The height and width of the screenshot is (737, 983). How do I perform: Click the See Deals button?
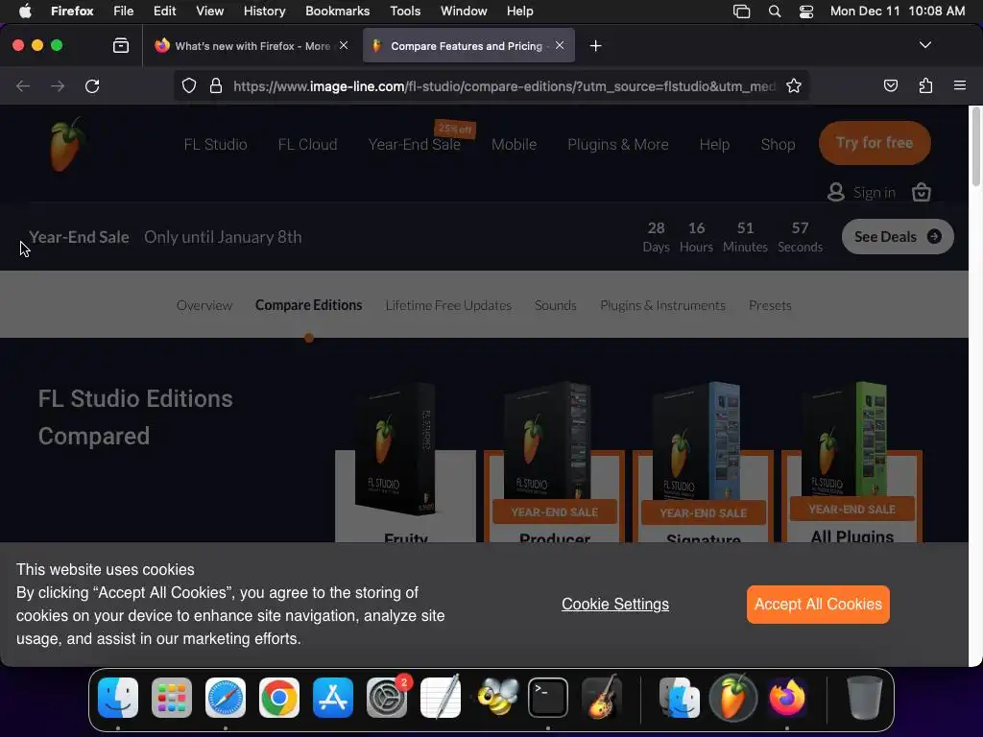(898, 236)
